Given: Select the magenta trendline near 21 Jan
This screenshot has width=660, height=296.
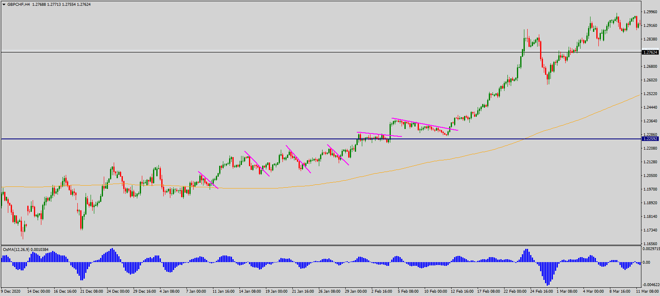Looking at the screenshot, I should point(298,159).
